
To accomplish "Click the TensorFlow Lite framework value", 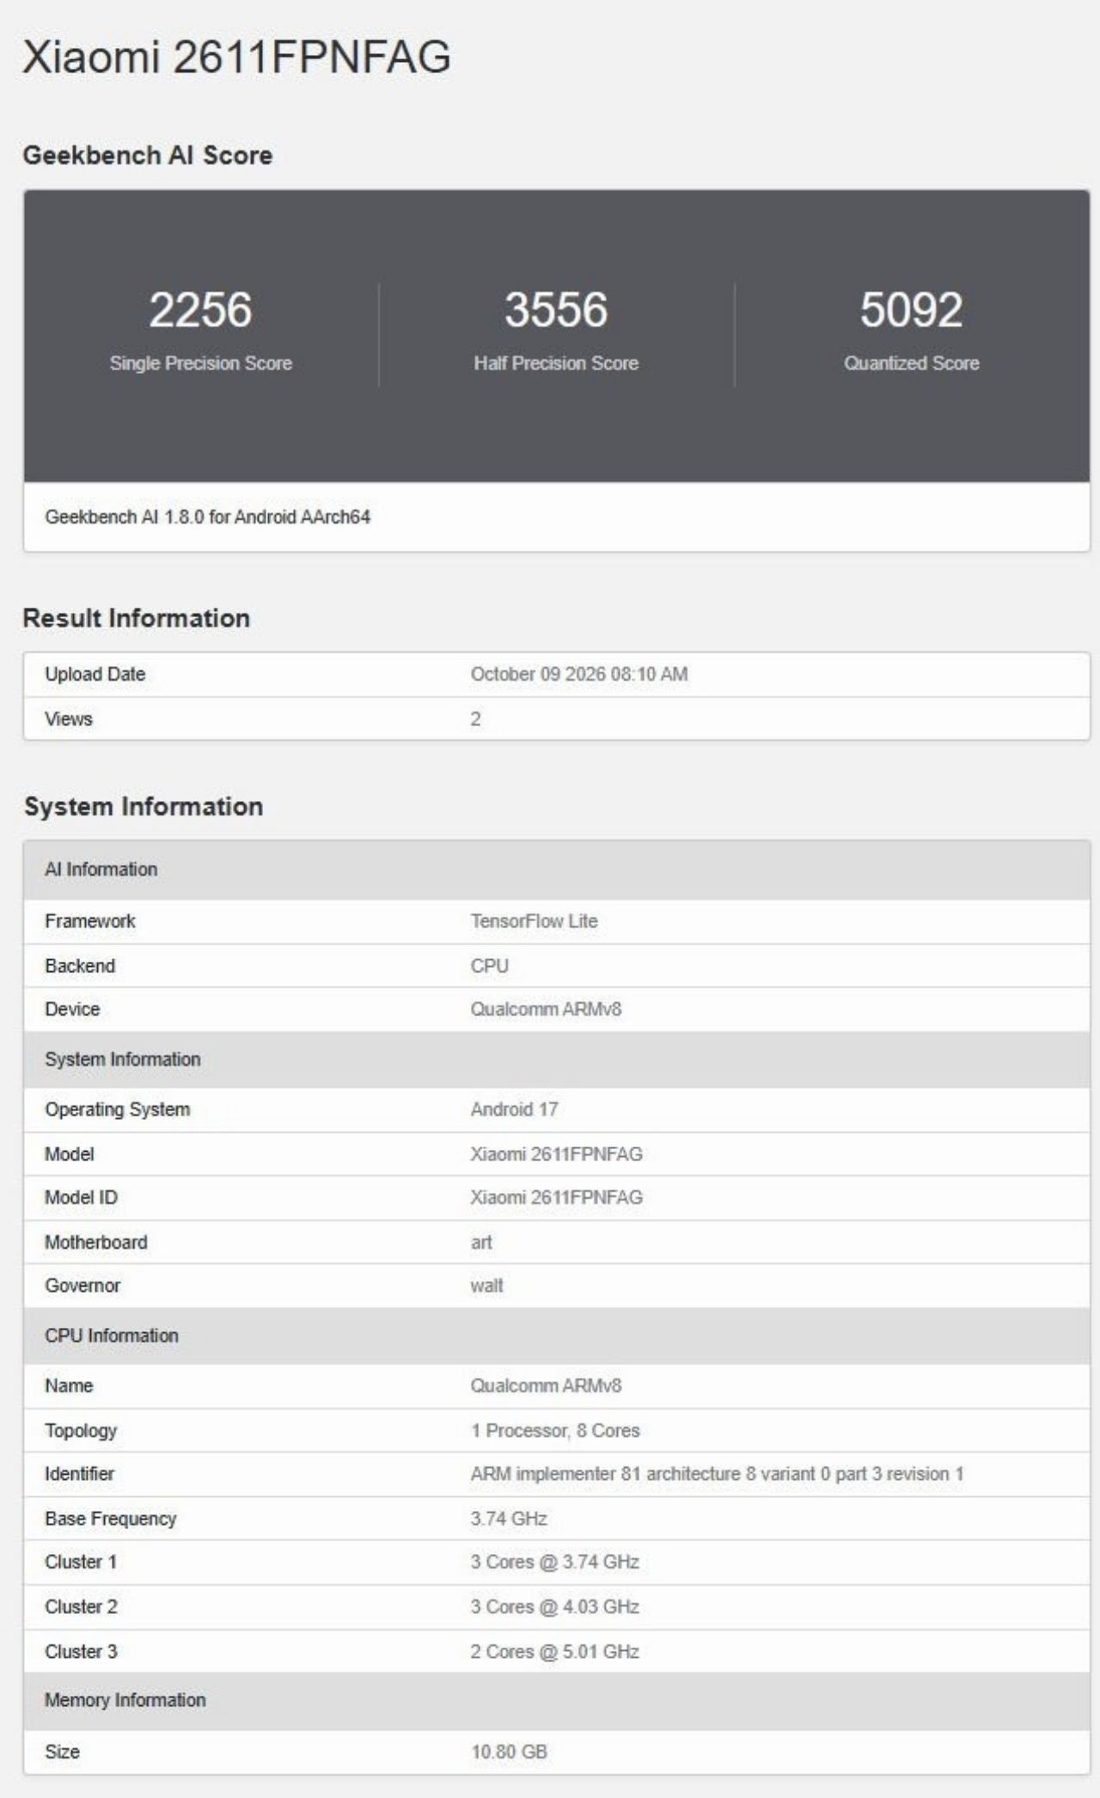I will point(534,920).
